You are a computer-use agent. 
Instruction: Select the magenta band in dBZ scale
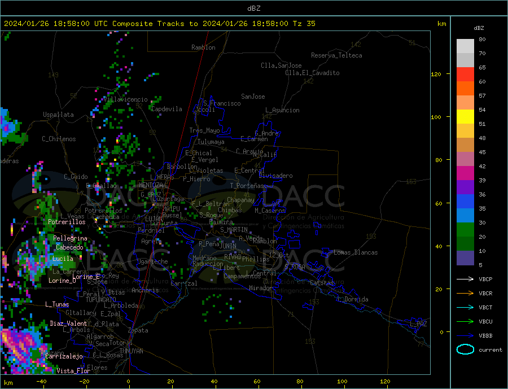coord(465,173)
